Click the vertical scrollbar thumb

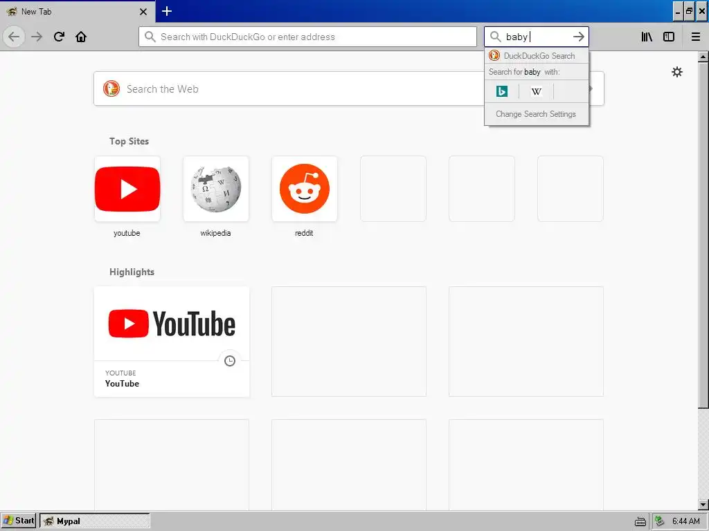tap(703, 235)
